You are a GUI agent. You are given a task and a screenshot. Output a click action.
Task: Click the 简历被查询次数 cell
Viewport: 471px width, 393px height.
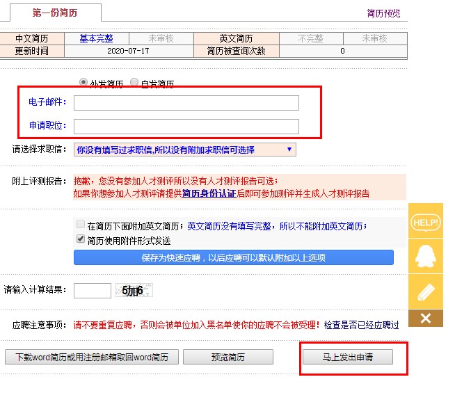pos(236,51)
